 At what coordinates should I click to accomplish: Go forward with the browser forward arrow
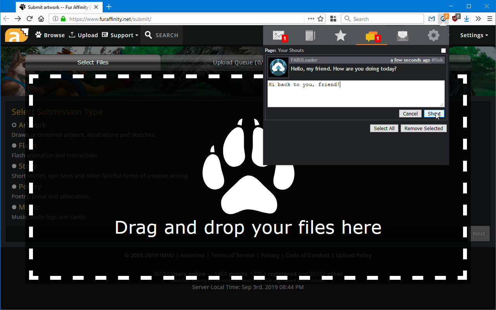18,19
